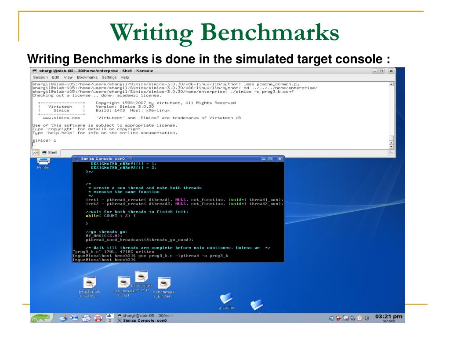
Task: Select the benchmark 3_b.LSU desktop file
Action: (141, 281)
